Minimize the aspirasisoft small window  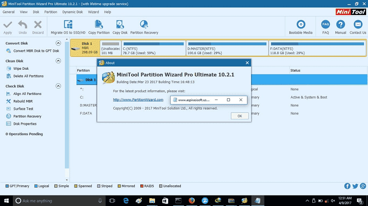[x=216, y=100]
